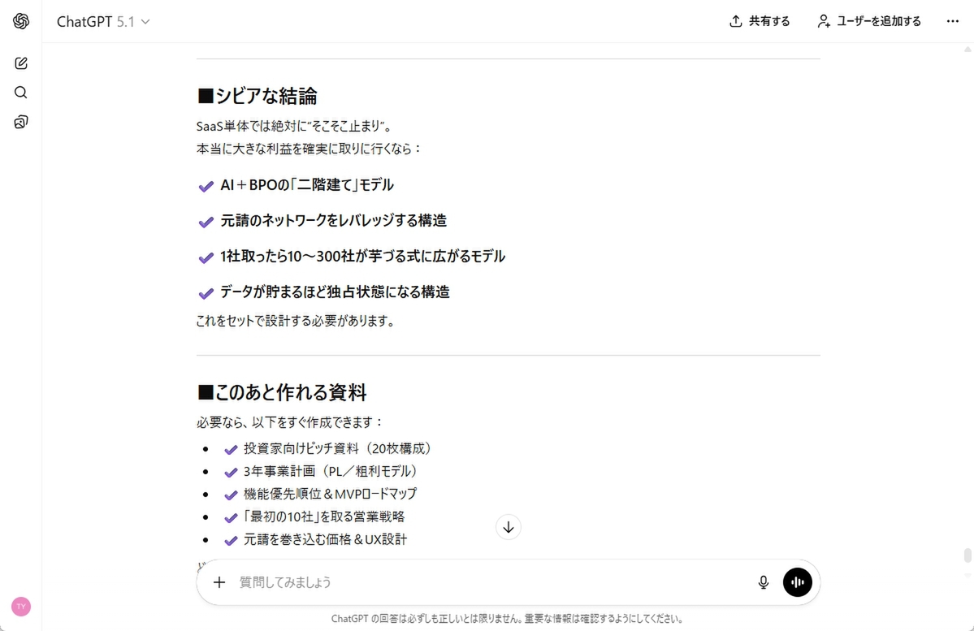Click the ■シビアな結論 heading

pos(258,96)
